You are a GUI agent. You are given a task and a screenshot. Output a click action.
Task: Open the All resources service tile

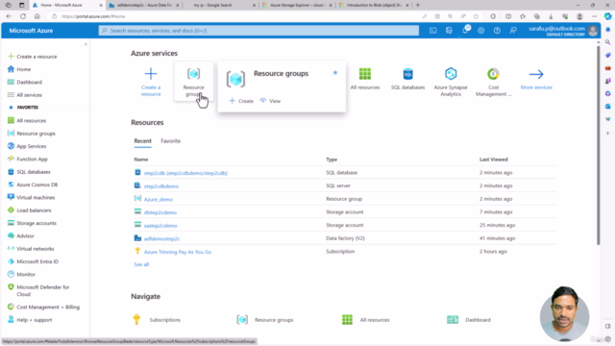(x=365, y=79)
